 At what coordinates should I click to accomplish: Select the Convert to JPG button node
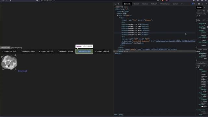tap(135, 24)
